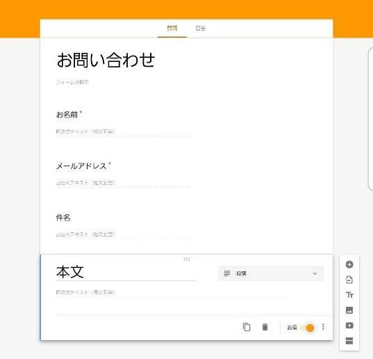Click the import questions icon
Viewport: 373px width, 359px height.
click(x=349, y=280)
